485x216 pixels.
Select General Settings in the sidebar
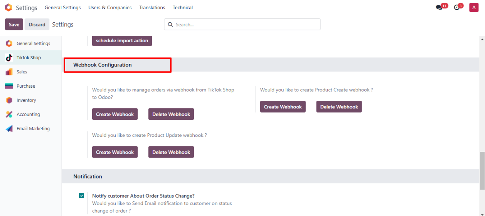click(33, 43)
